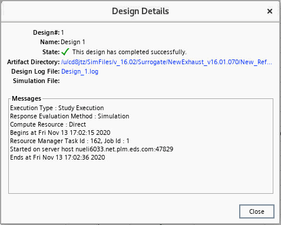
Task: Select the Begins at timestamp line
Action: (x=60, y=133)
